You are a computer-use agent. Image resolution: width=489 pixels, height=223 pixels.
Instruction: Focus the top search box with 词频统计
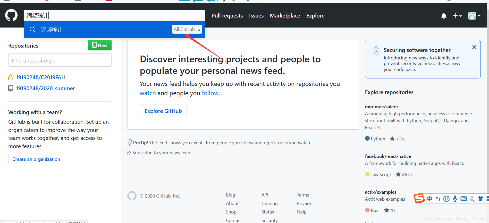[114, 15]
